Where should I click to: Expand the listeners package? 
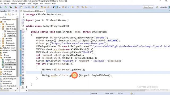pyautogui.click(x=1, y=41)
